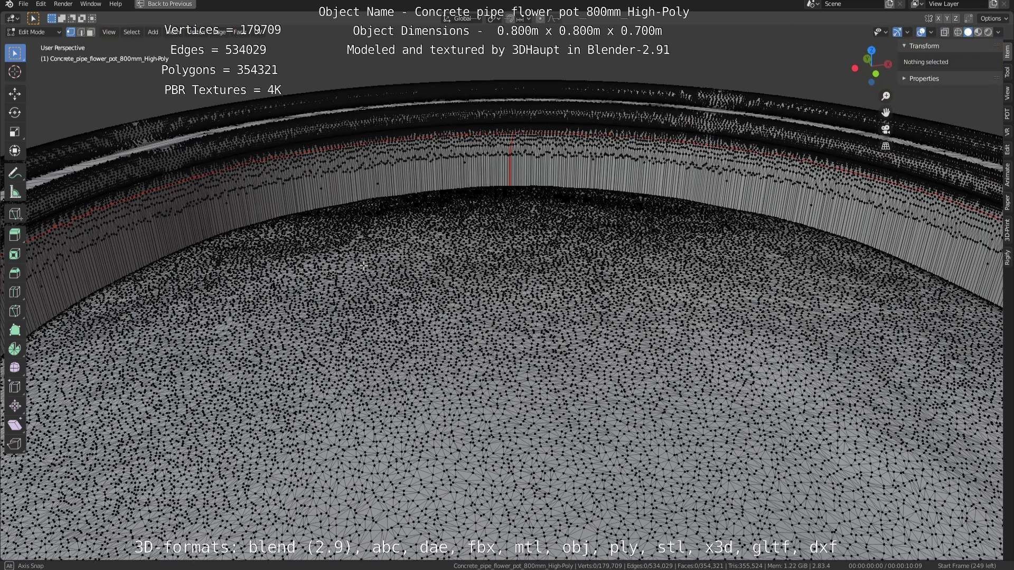Toggle X-ray display button
The height and width of the screenshot is (570, 1014).
click(945, 32)
